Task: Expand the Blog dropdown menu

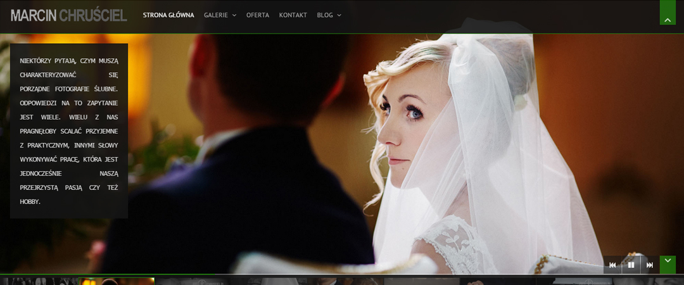Action: click(329, 15)
